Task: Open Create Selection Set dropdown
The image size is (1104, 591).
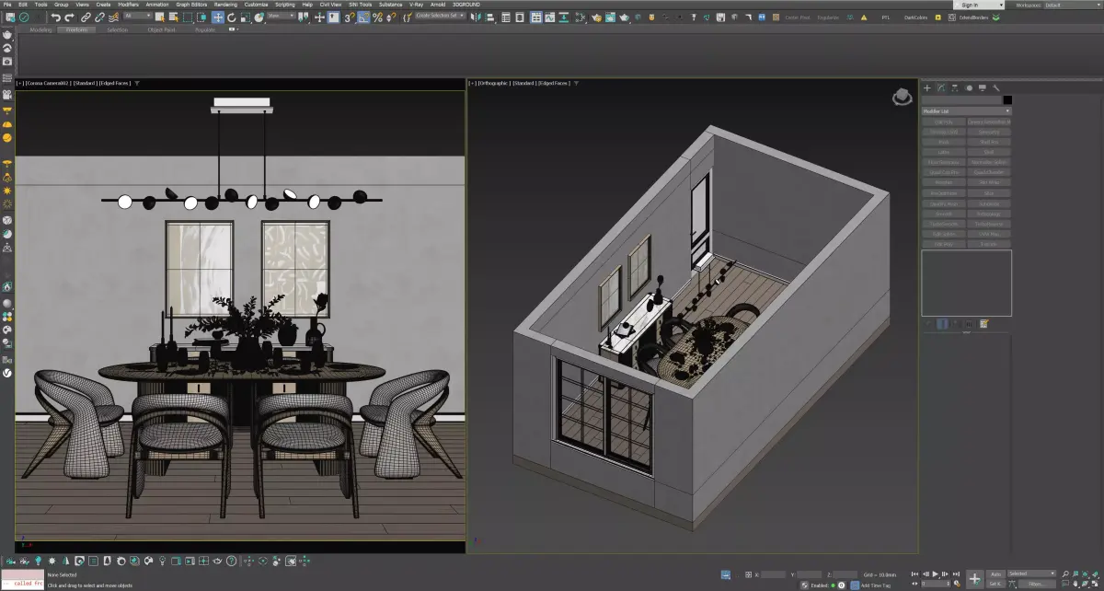Action: click(x=440, y=16)
